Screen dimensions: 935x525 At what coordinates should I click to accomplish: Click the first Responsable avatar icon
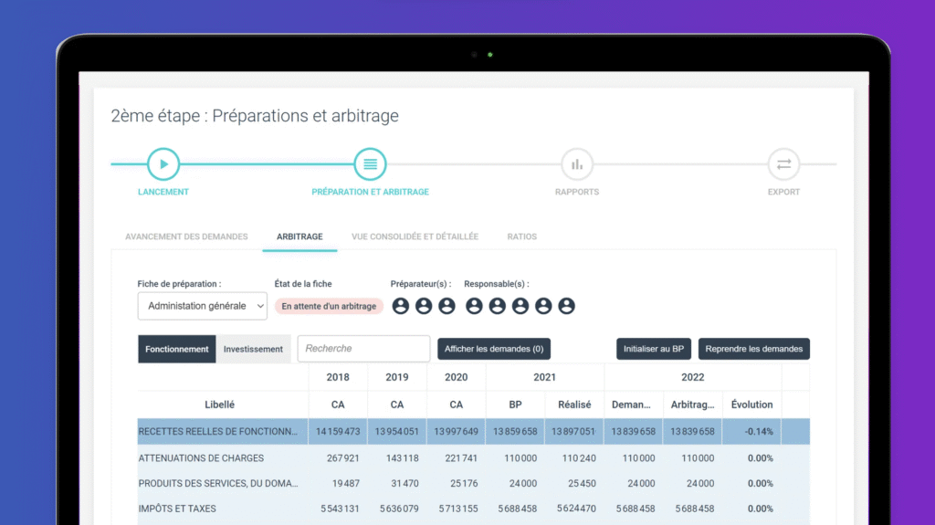[x=474, y=306]
